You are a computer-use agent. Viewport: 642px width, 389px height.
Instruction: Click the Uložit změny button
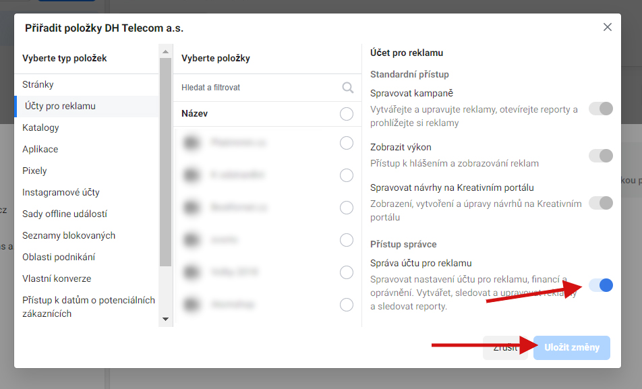tap(572, 348)
